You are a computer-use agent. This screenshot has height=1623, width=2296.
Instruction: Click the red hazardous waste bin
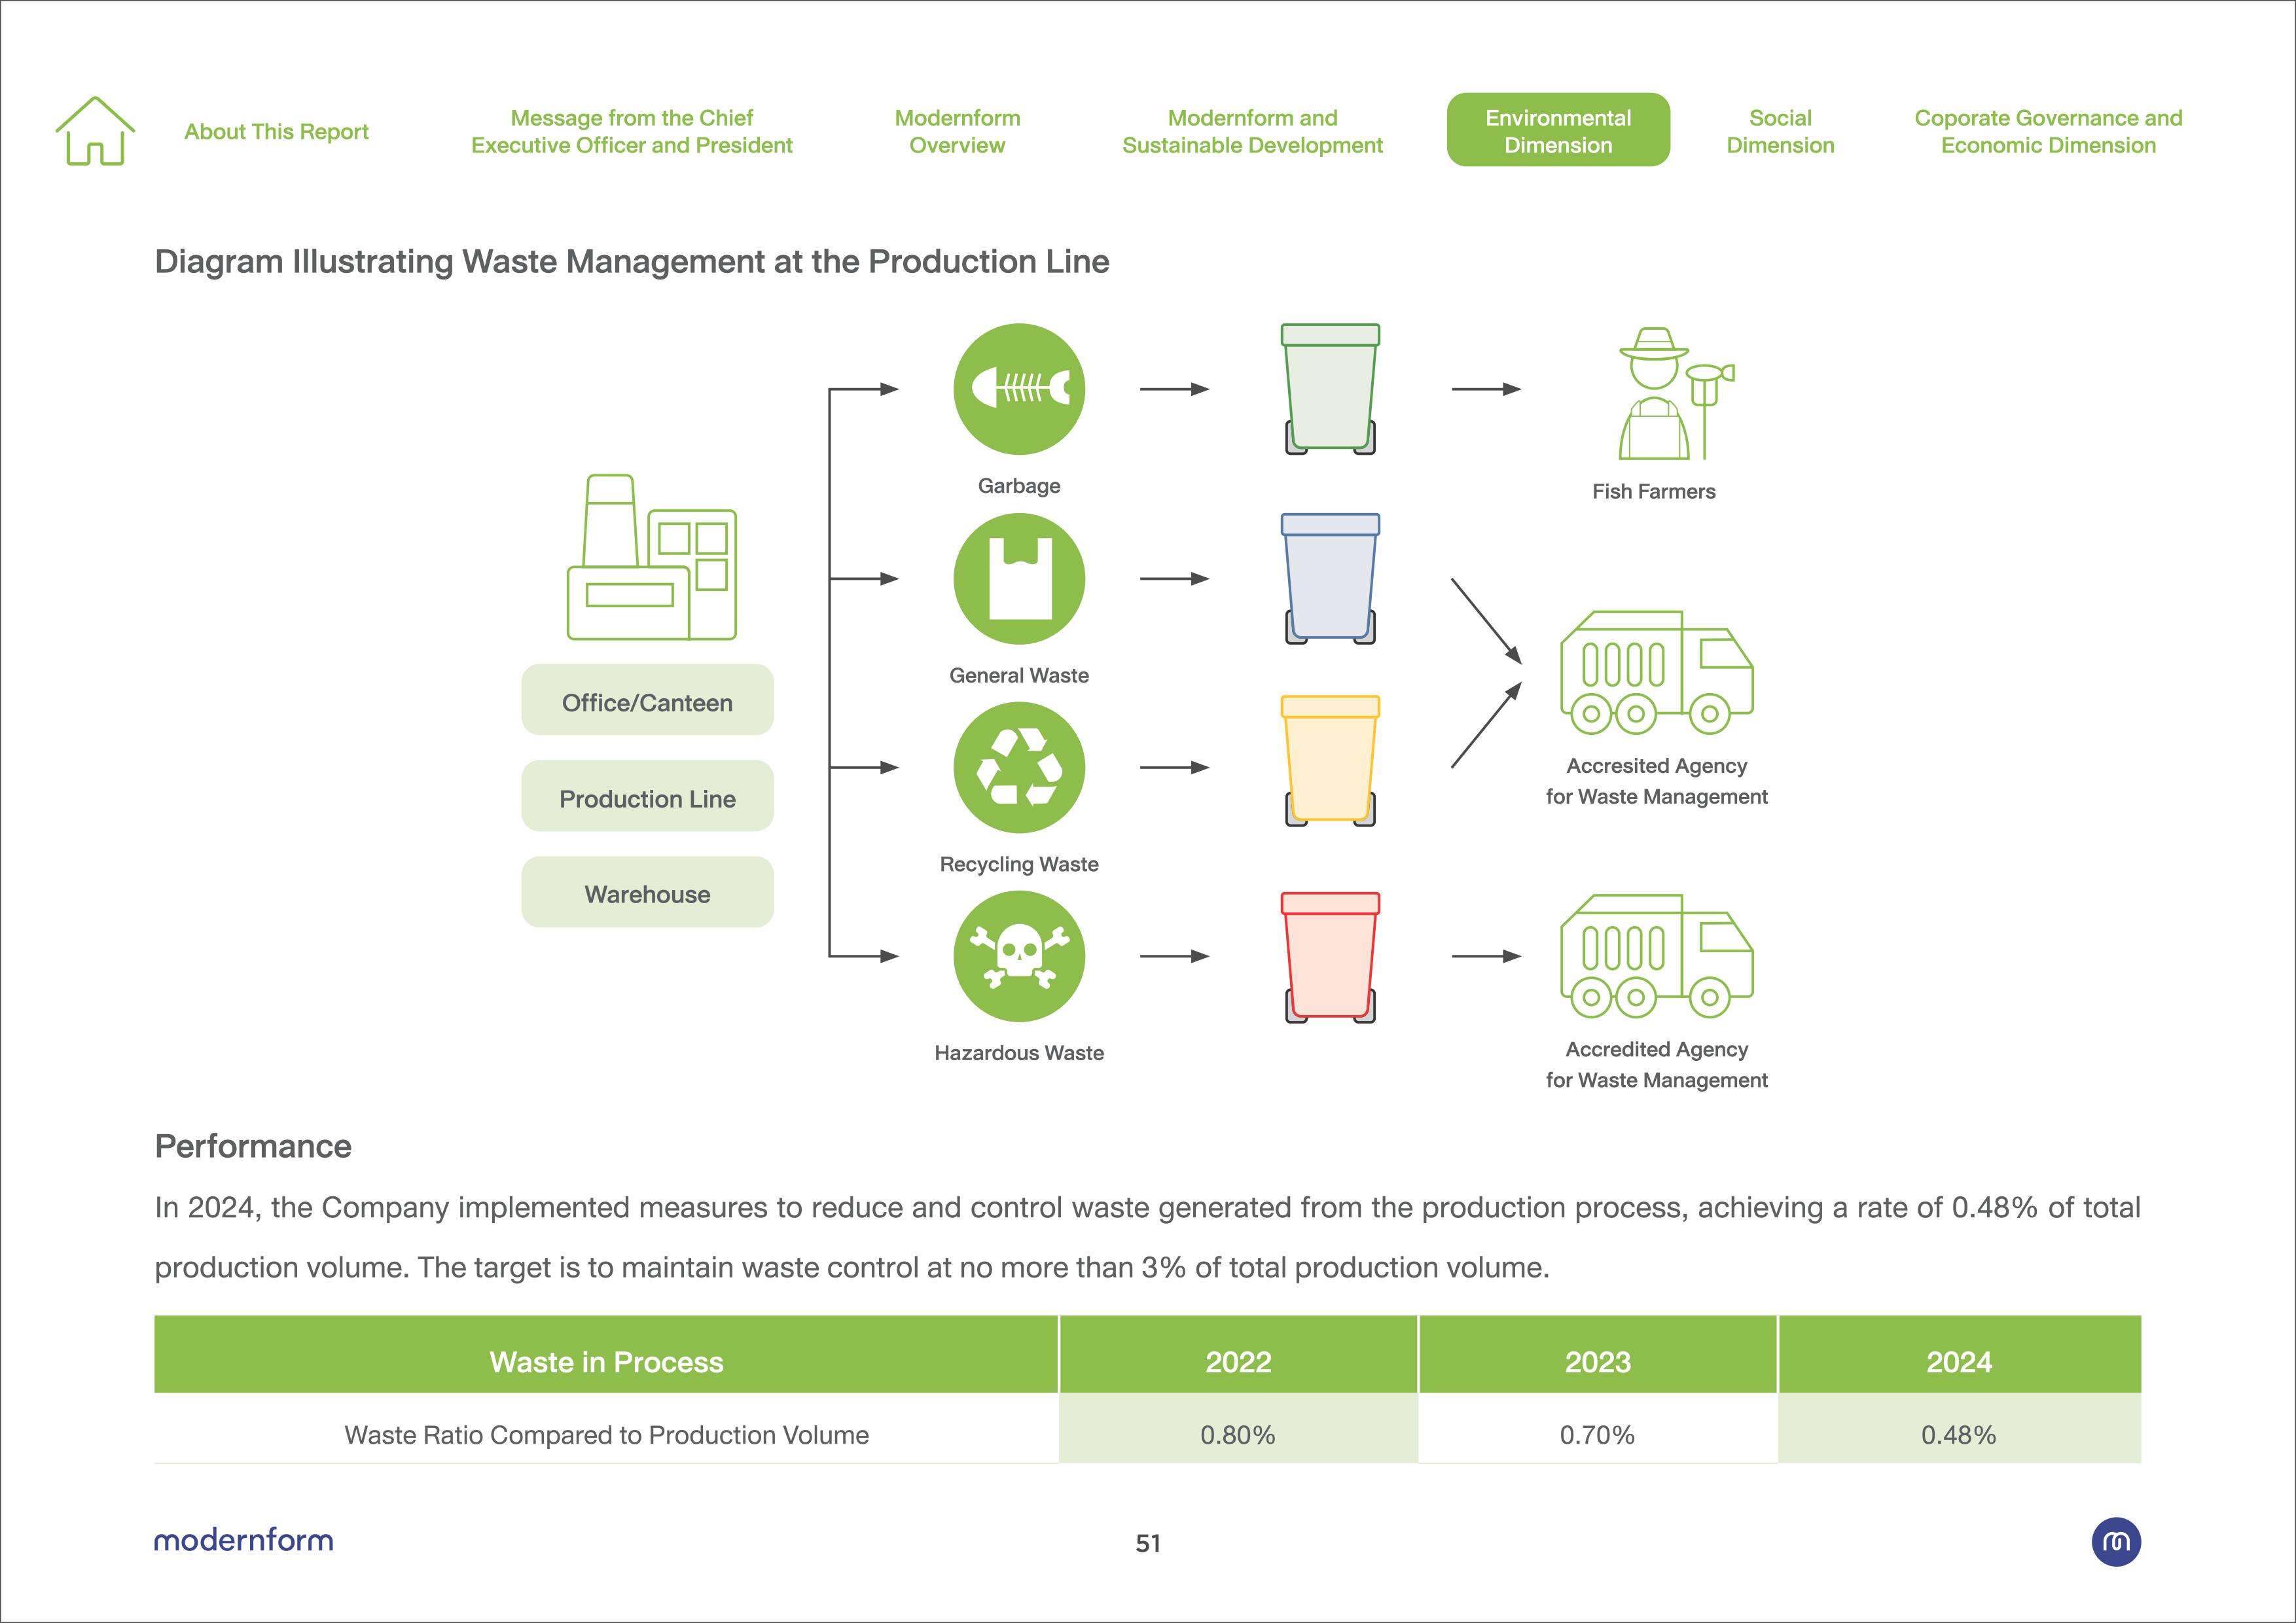click(1330, 957)
